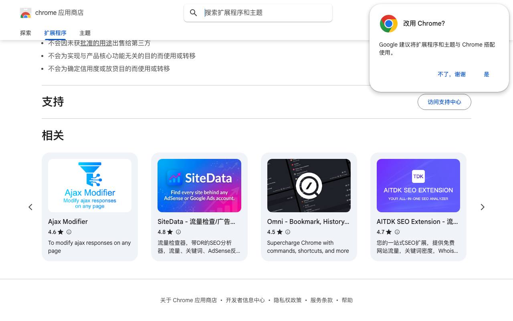Click the 不会为确定信用度或放贷目的 bullet text
513x321 pixels.
click(x=109, y=69)
